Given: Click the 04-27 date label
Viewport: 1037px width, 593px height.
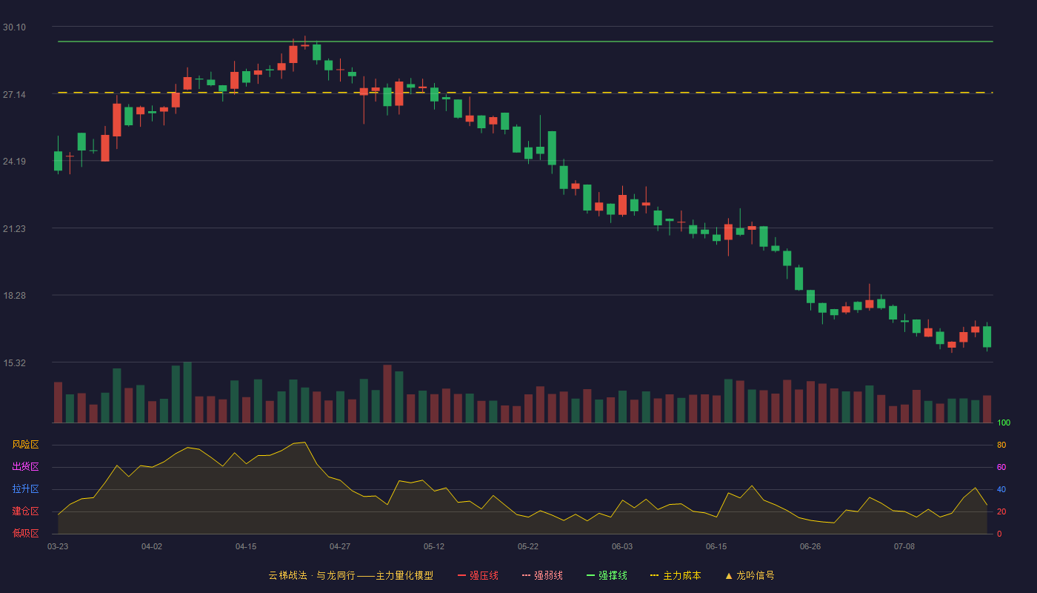Looking at the screenshot, I should (x=340, y=546).
